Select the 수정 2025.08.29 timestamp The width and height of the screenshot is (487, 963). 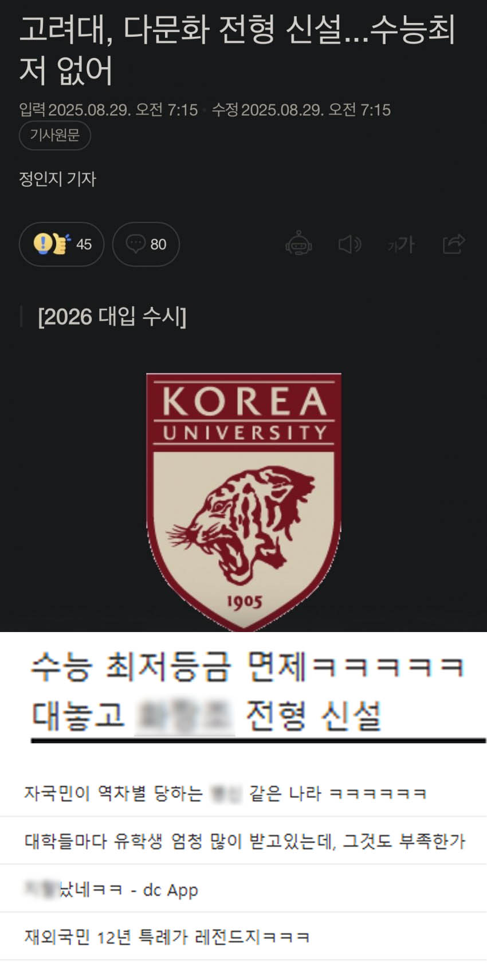pos(301,110)
